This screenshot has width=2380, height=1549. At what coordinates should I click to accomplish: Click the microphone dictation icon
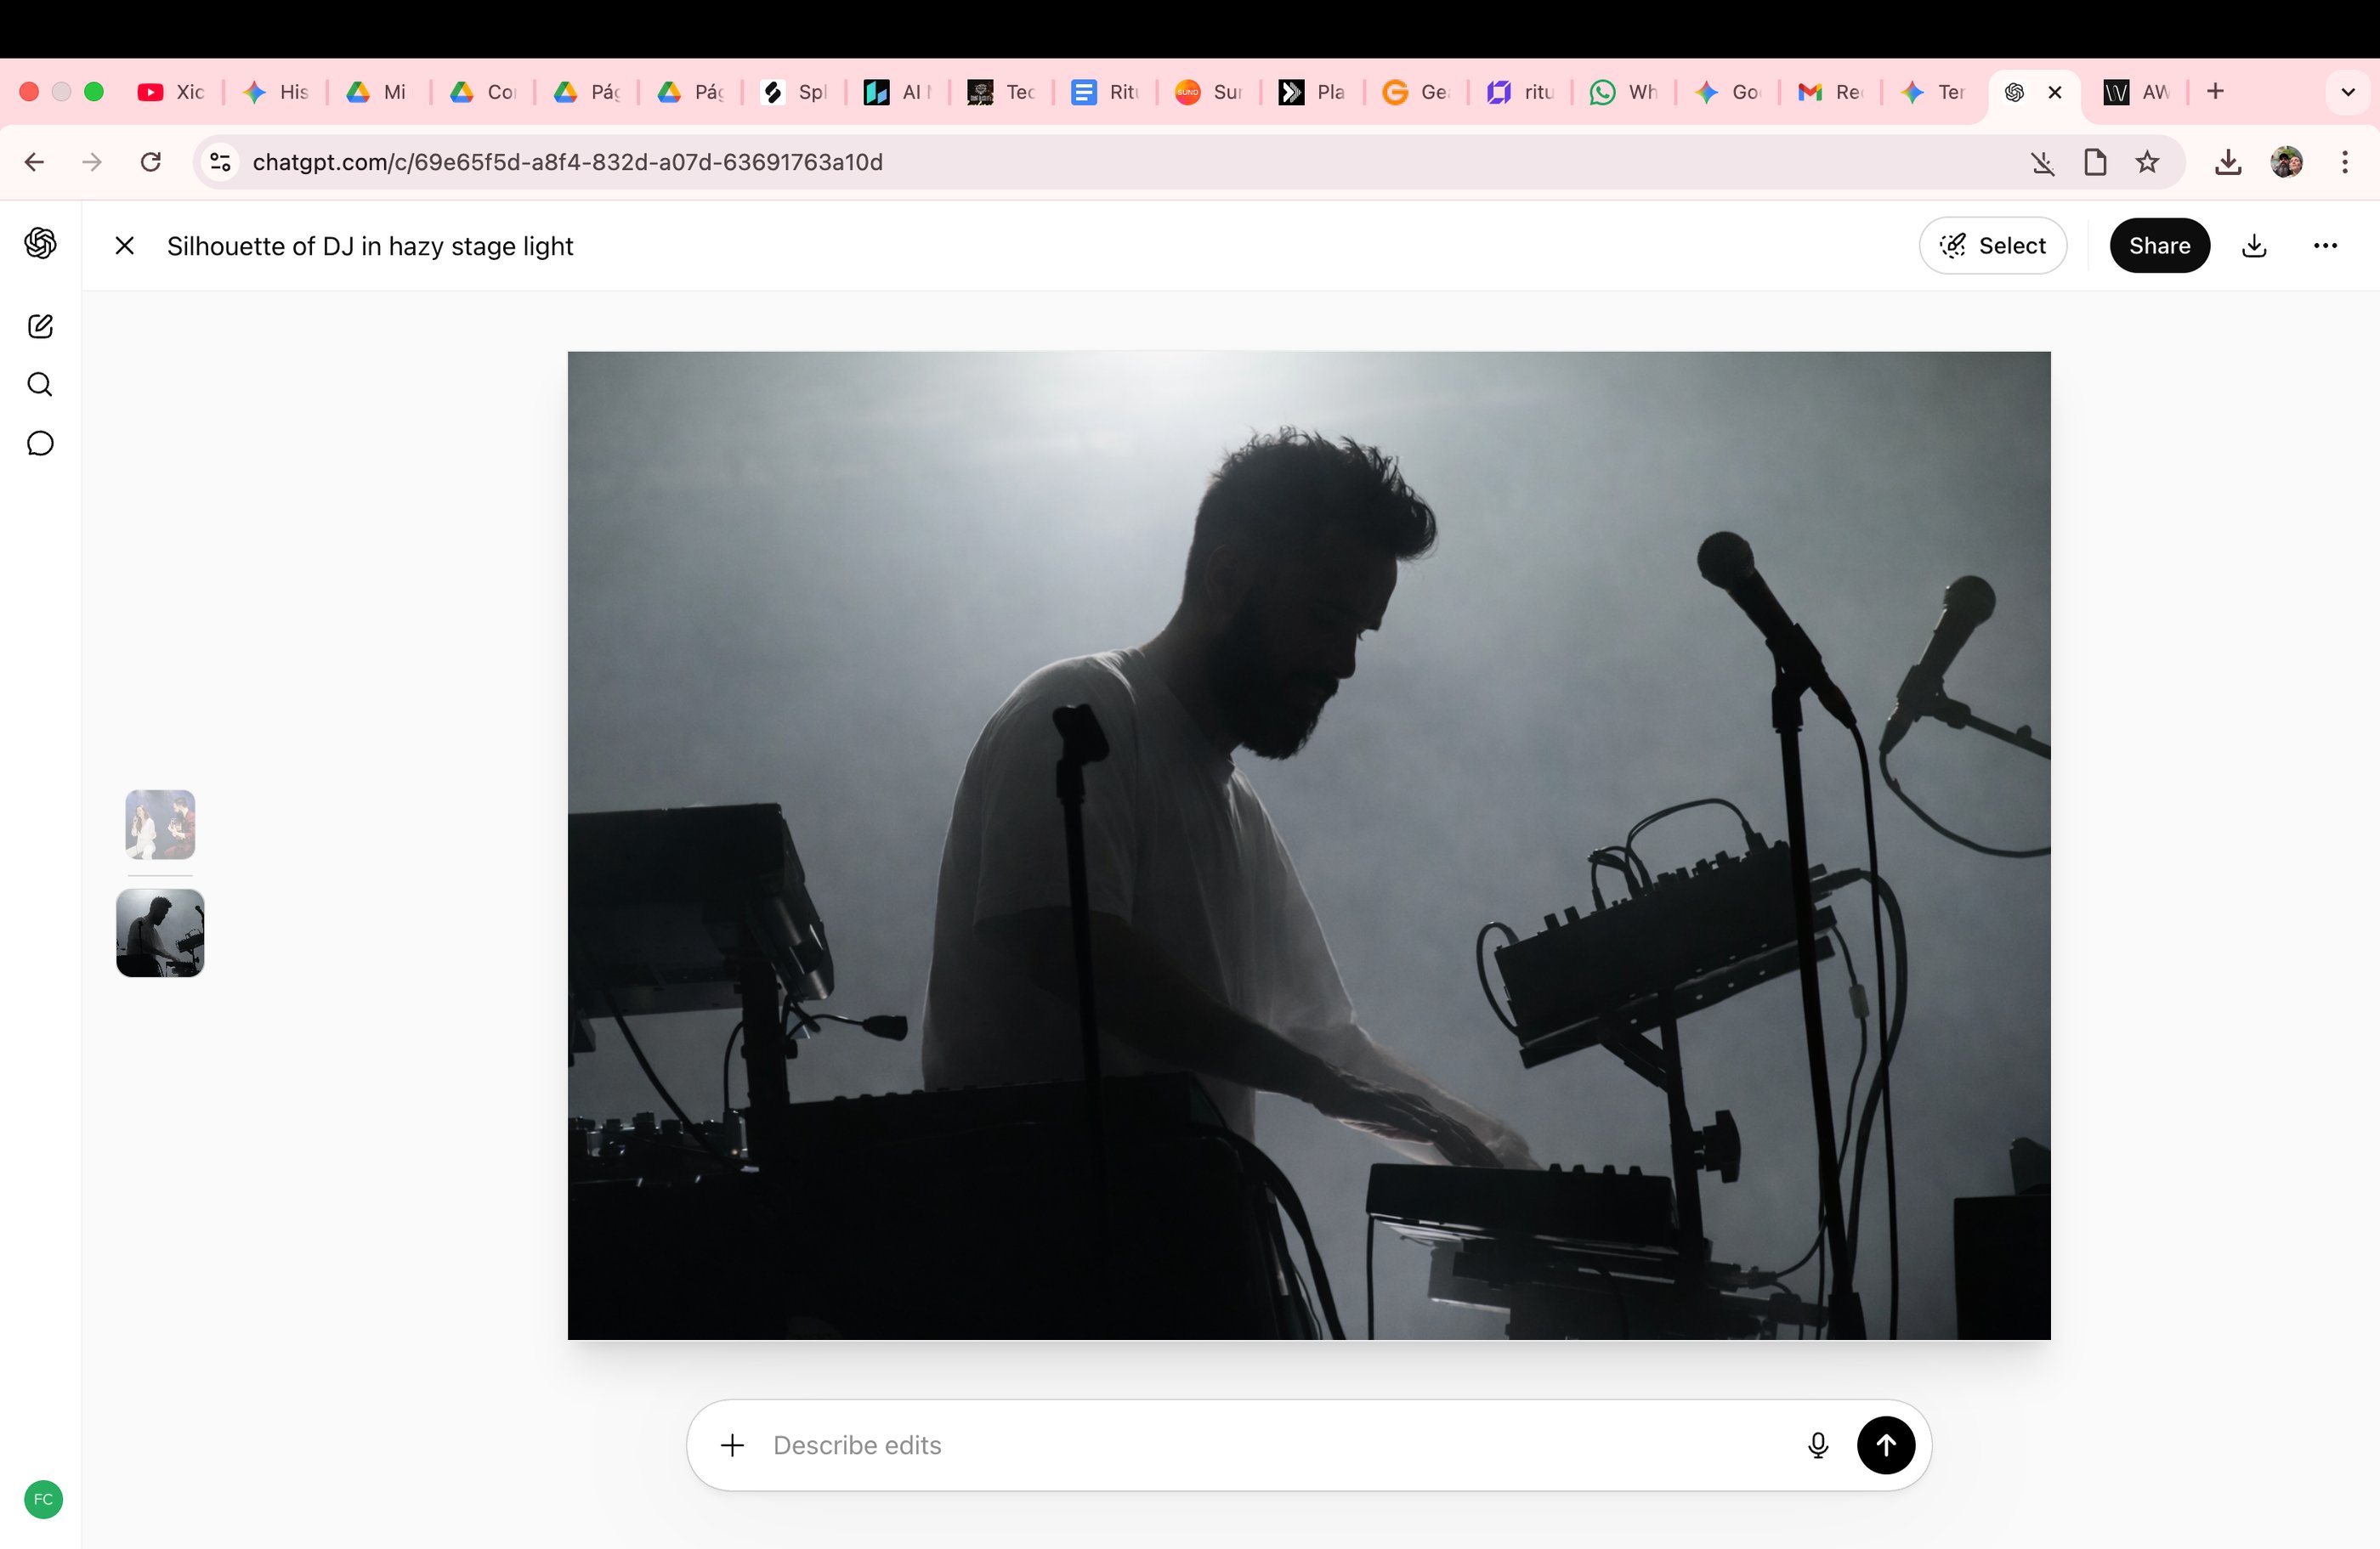pyautogui.click(x=1818, y=1445)
